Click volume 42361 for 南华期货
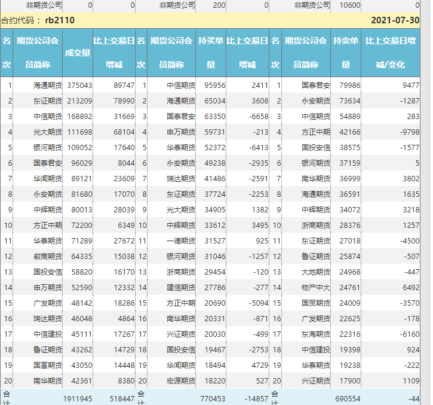433x405 pixels. (x=81, y=381)
